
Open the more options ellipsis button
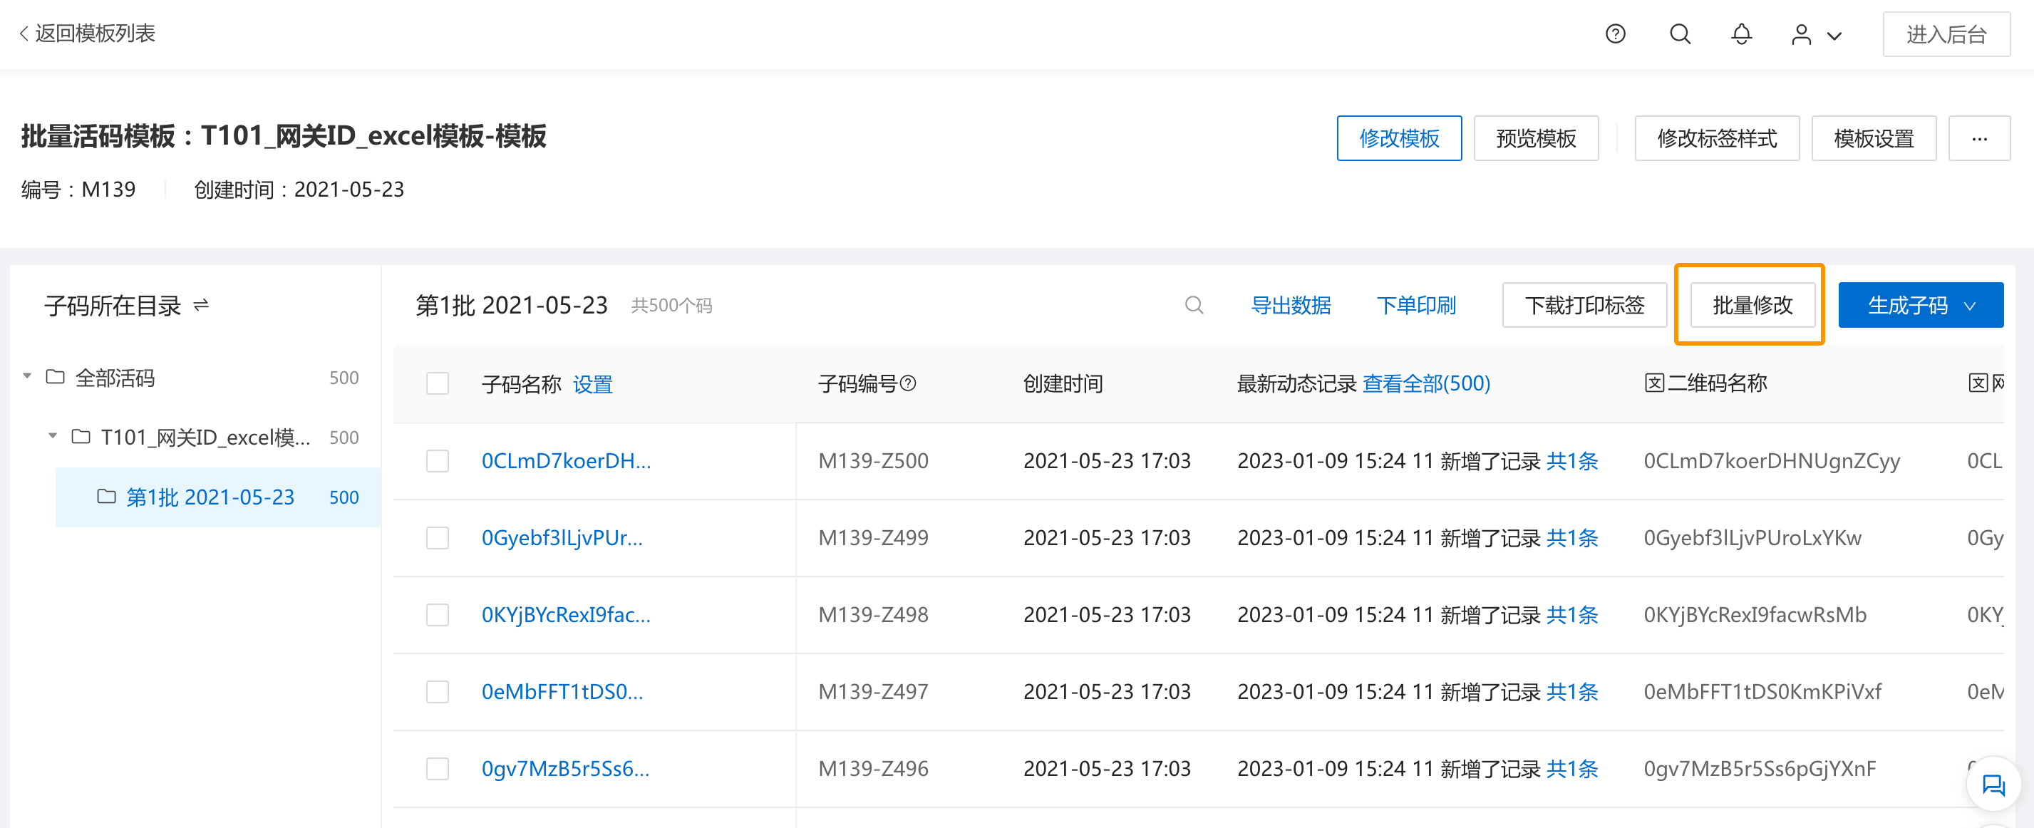pos(1978,138)
